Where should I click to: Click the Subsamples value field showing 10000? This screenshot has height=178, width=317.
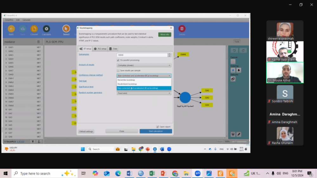click(142, 55)
